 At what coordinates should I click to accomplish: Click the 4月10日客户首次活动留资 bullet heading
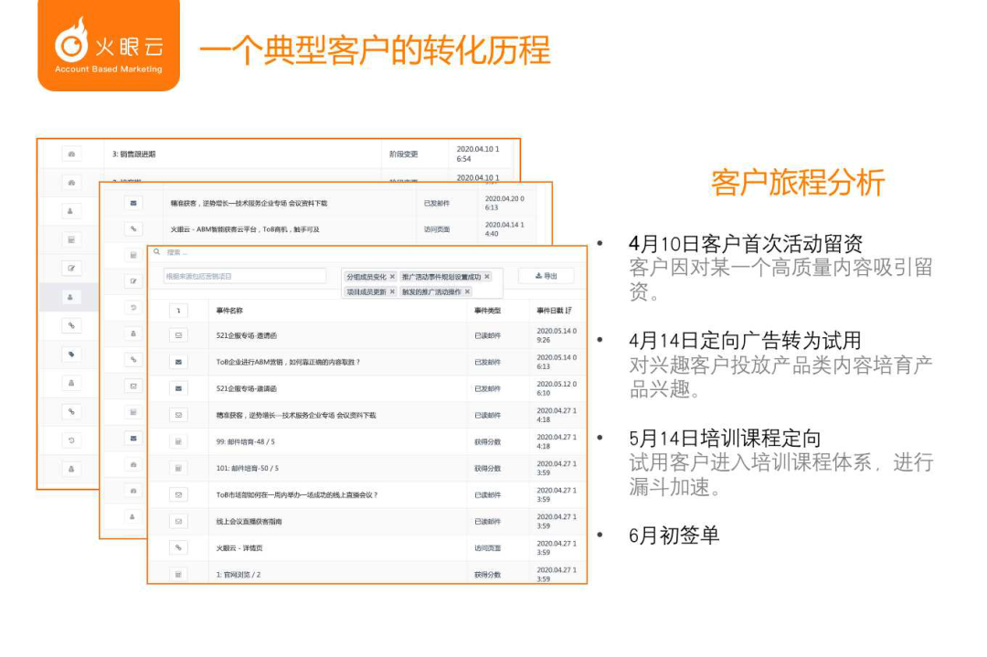pos(746,244)
